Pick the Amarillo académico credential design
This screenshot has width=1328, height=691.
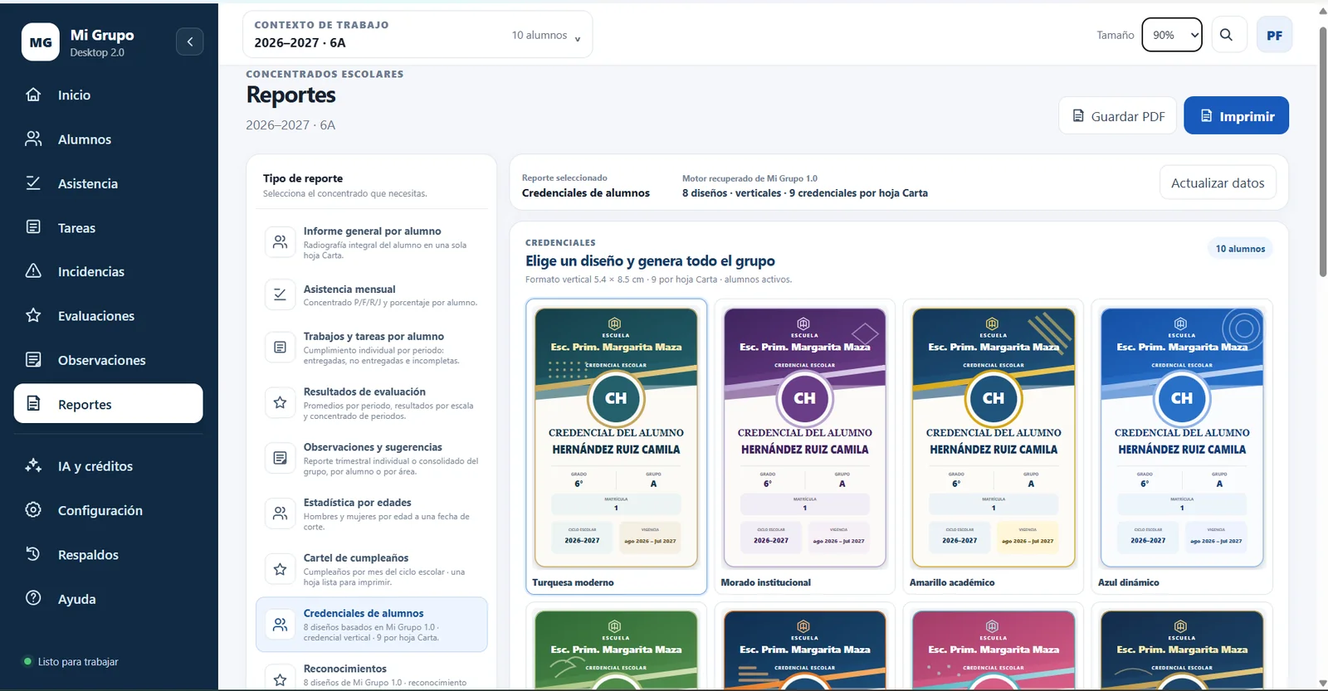pyautogui.click(x=993, y=446)
